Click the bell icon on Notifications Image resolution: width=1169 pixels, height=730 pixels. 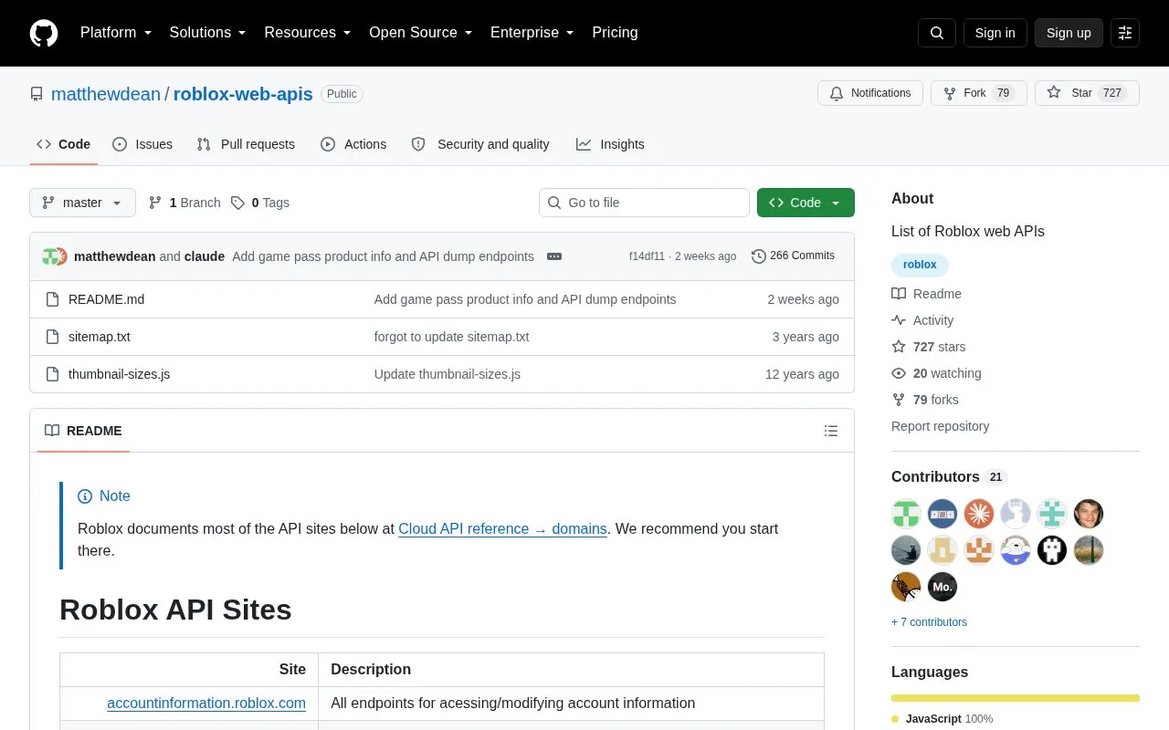coord(837,93)
